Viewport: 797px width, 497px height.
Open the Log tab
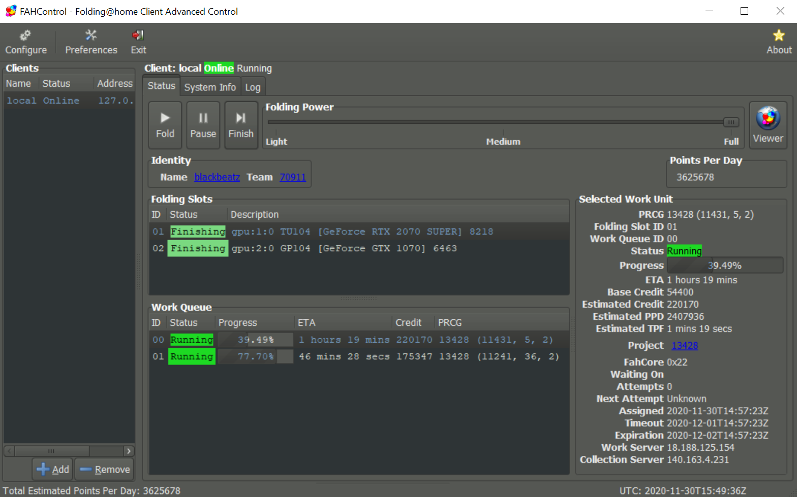(x=253, y=87)
